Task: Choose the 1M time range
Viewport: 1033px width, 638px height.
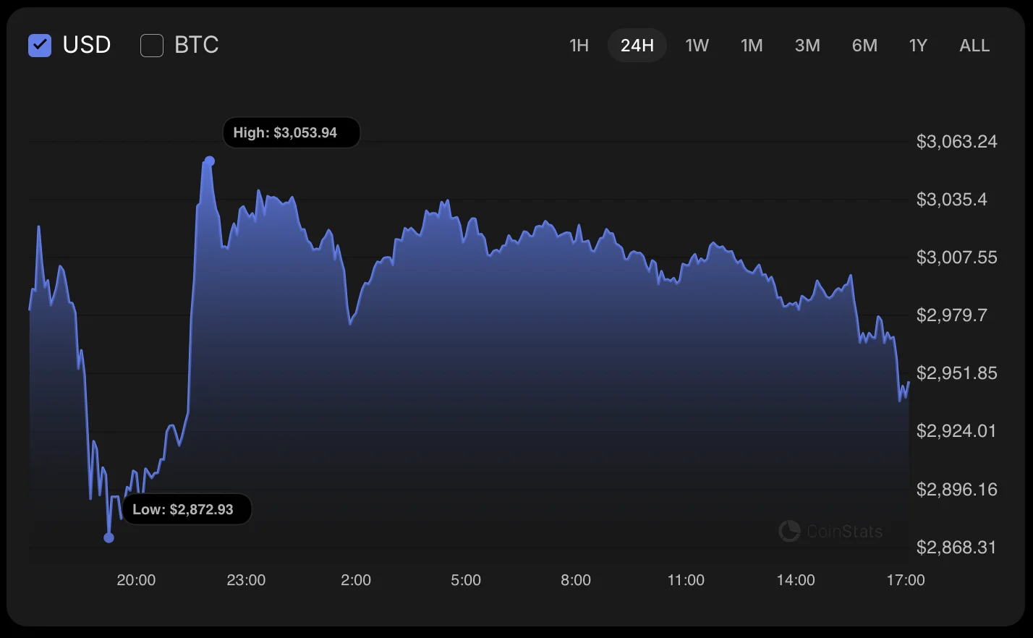Action: click(x=752, y=46)
